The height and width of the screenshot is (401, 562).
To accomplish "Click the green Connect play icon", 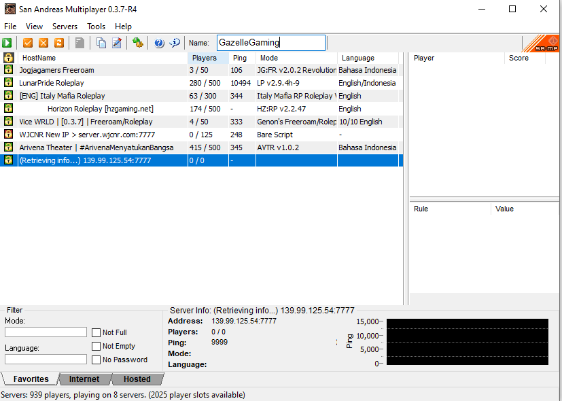I will tap(7, 43).
